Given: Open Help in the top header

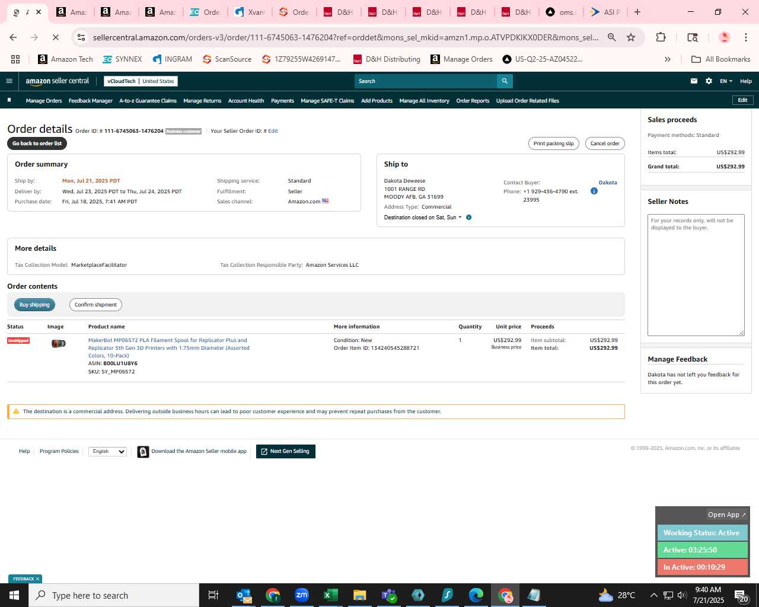Looking at the screenshot, I should 746,81.
